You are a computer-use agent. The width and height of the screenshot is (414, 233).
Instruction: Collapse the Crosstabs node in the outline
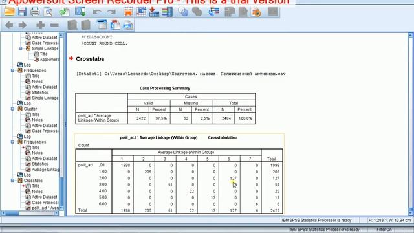tap(12, 181)
